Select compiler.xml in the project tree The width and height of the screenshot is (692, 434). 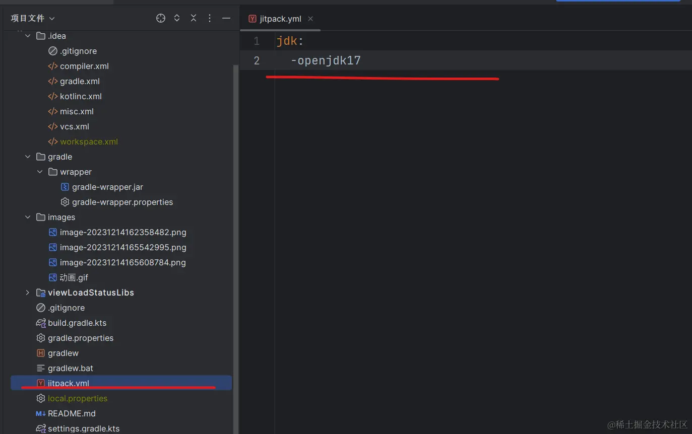pos(84,66)
